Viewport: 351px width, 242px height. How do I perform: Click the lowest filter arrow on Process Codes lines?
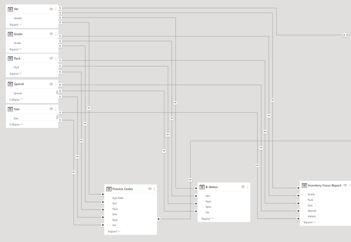pos(73,173)
